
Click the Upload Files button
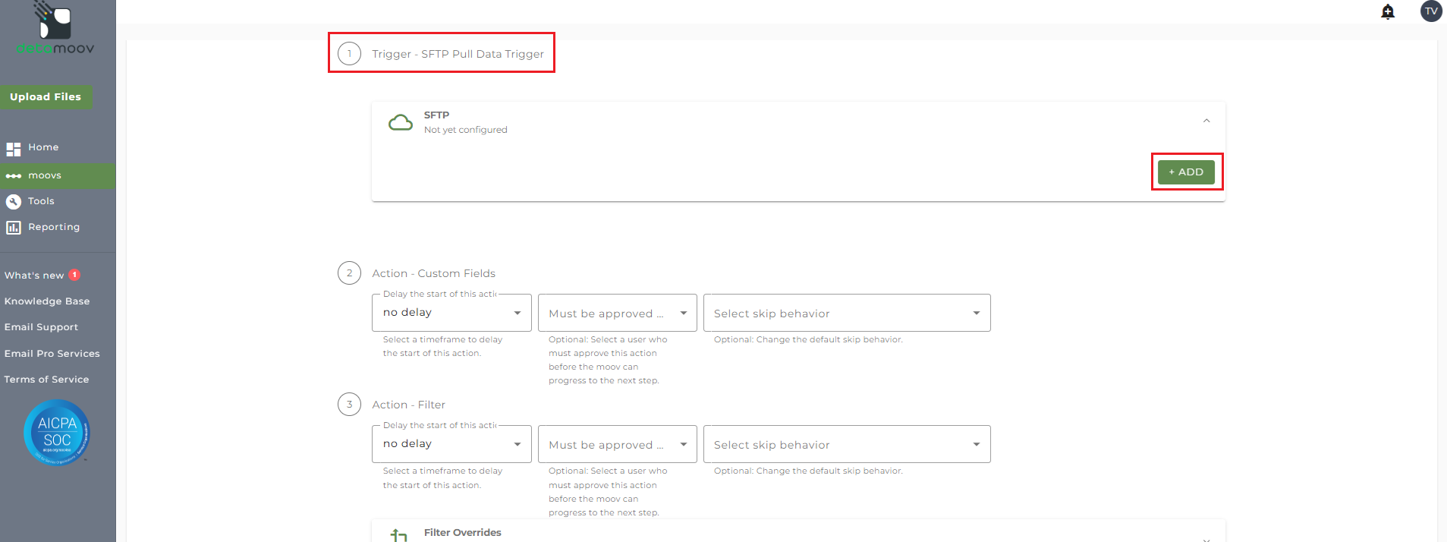coord(46,97)
